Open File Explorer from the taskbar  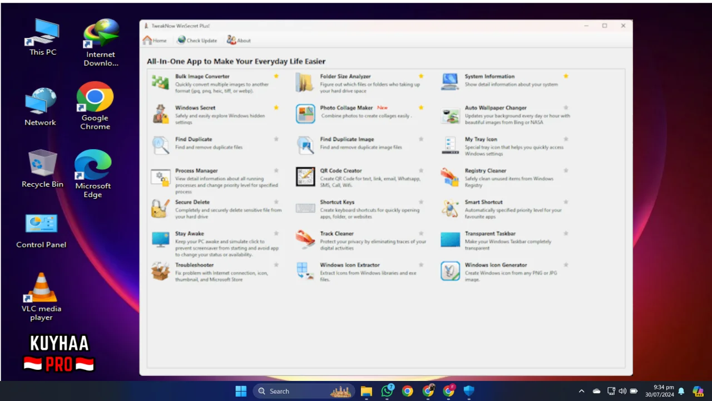366,391
